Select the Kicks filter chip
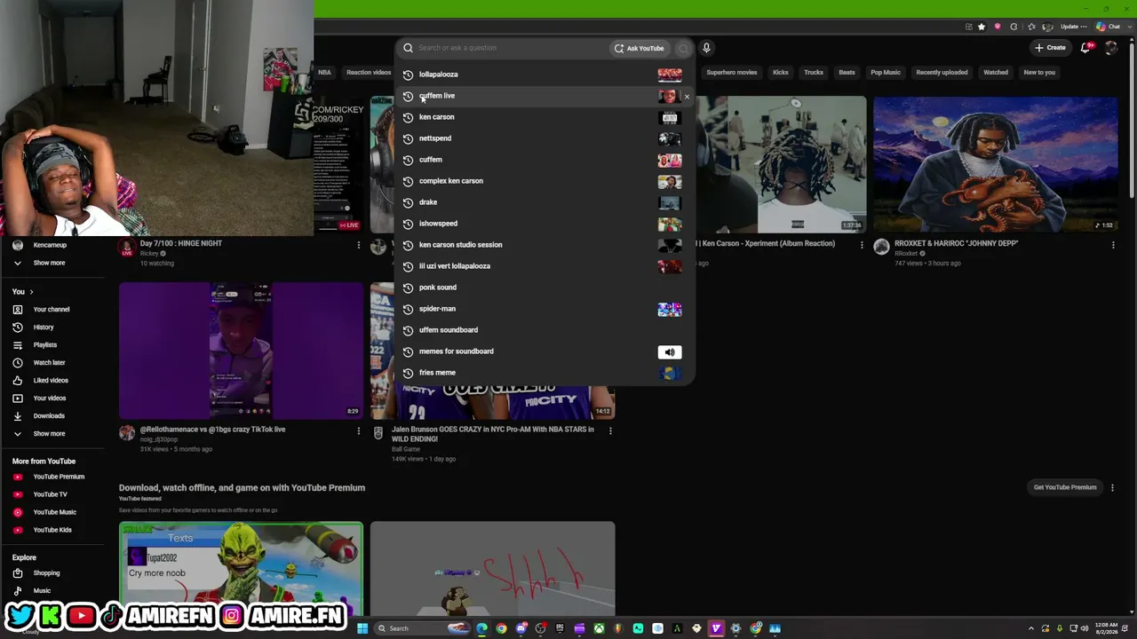 [781, 73]
